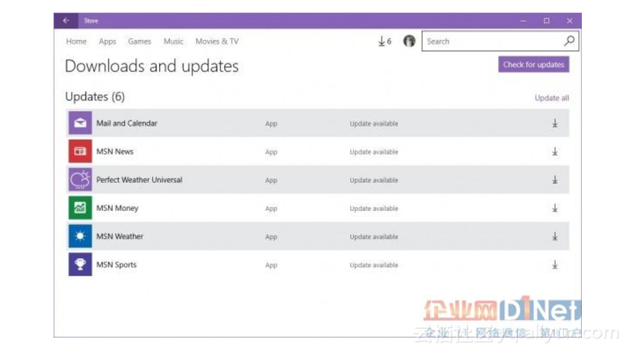This screenshot has height=351, width=627.
Task: Select the MSN Money name text
Action: click(117, 208)
